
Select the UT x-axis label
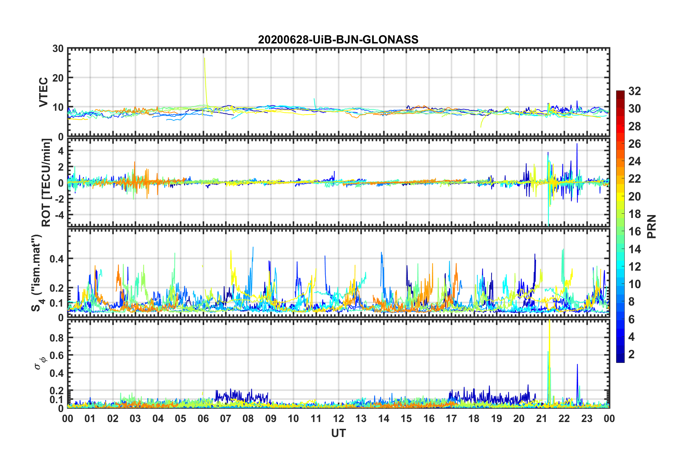point(338,433)
